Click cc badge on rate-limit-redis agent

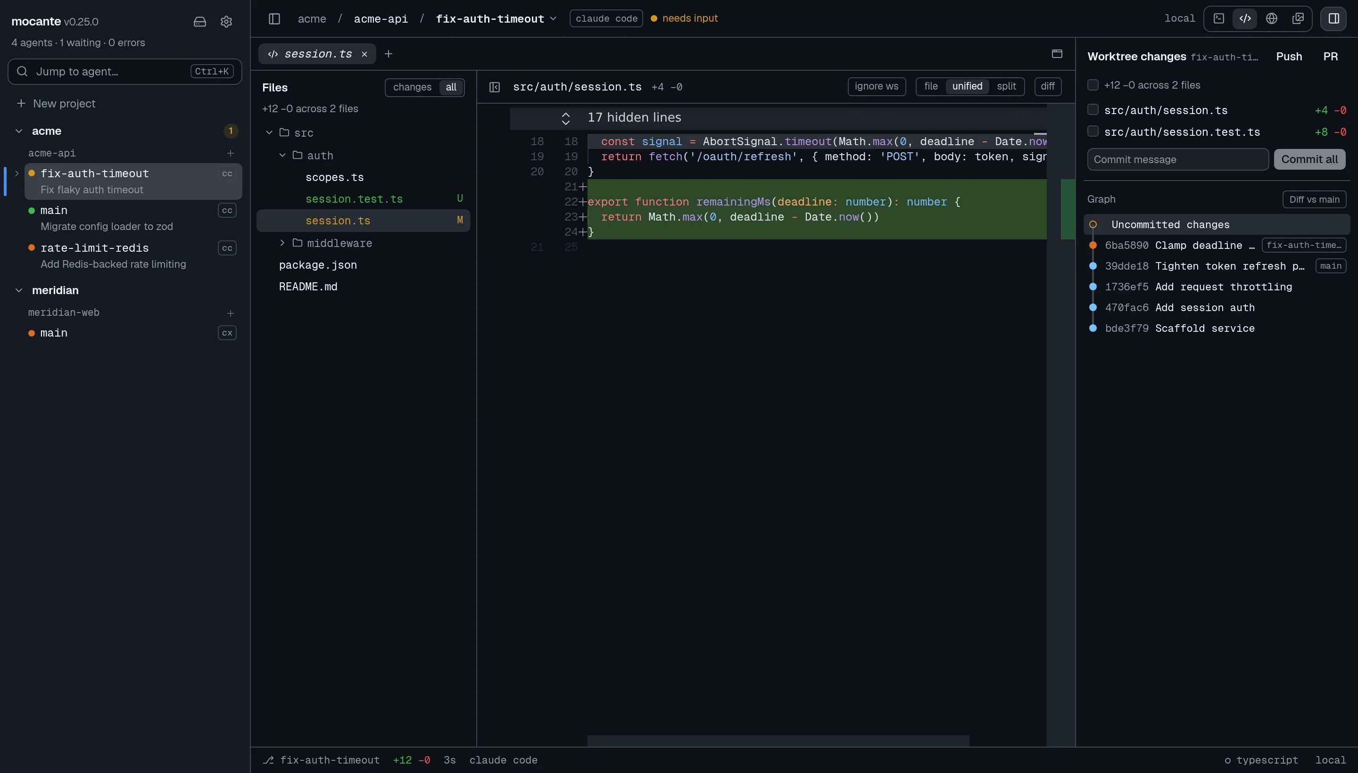[227, 248]
